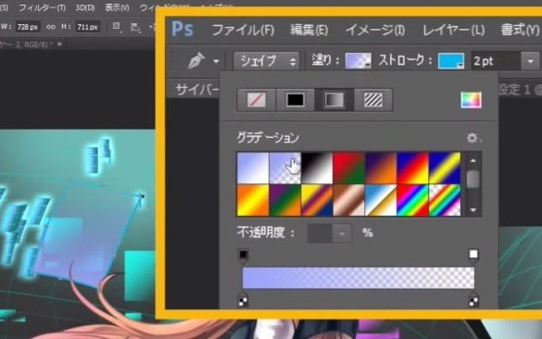Select the violet to orange gradient preset
This screenshot has width=542, height=339.
point(381,169)
